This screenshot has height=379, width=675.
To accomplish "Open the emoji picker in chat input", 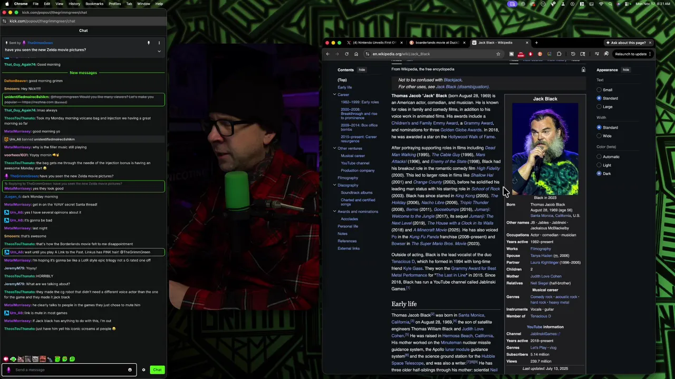I will point(130,370).
